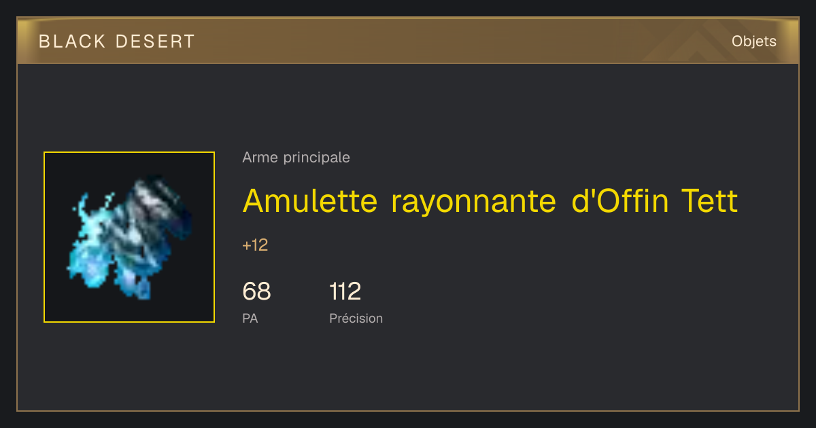Open the Objets section link

click(x=753, y=41)
